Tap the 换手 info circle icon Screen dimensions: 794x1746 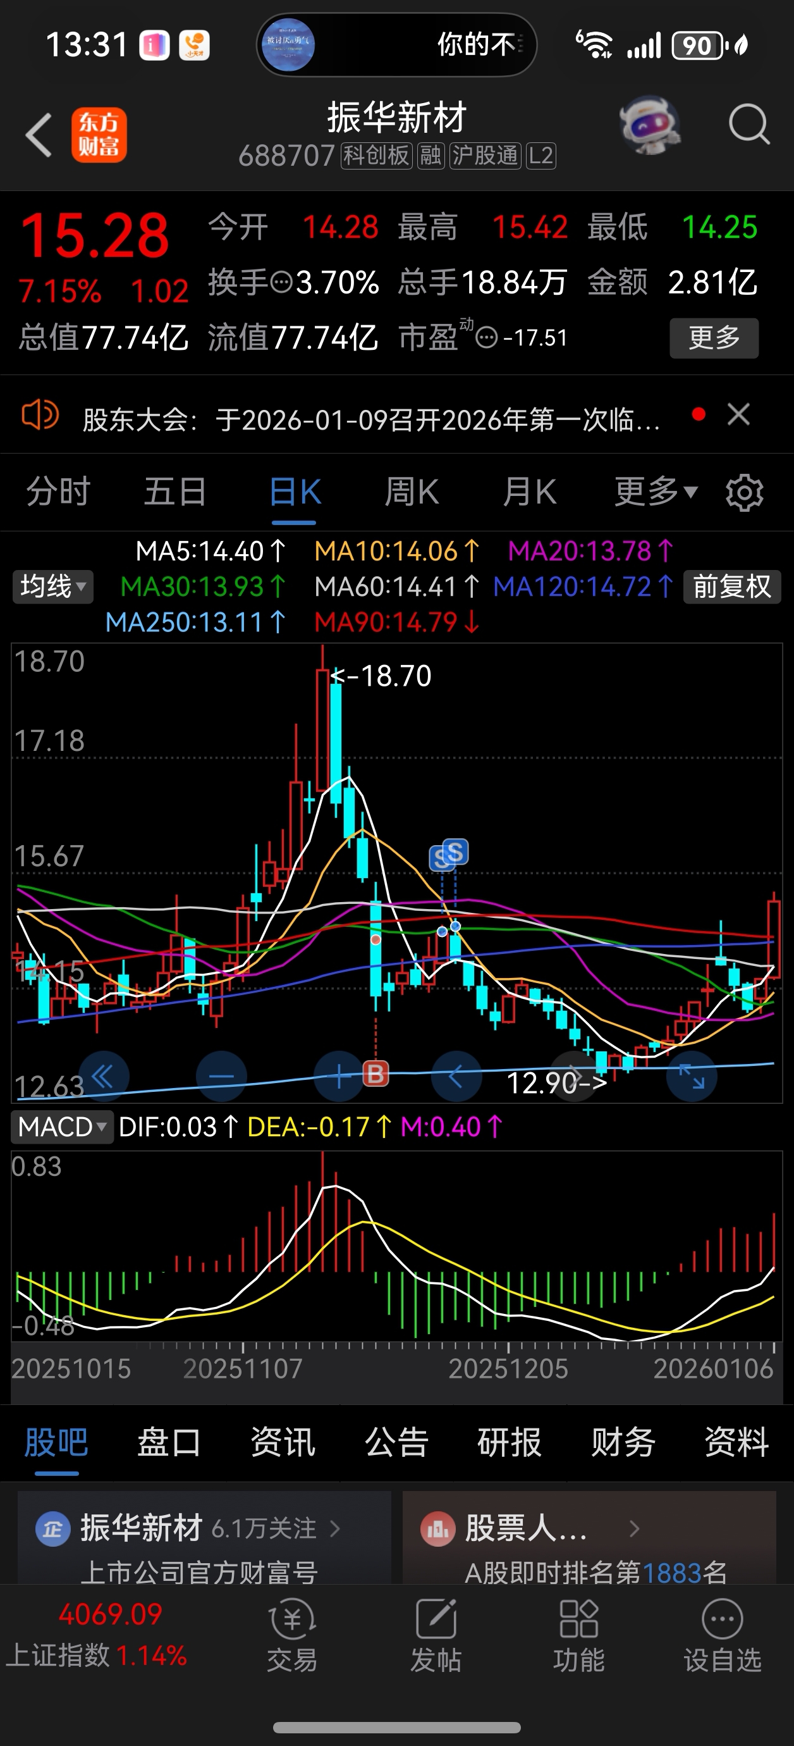coord(281,282)
